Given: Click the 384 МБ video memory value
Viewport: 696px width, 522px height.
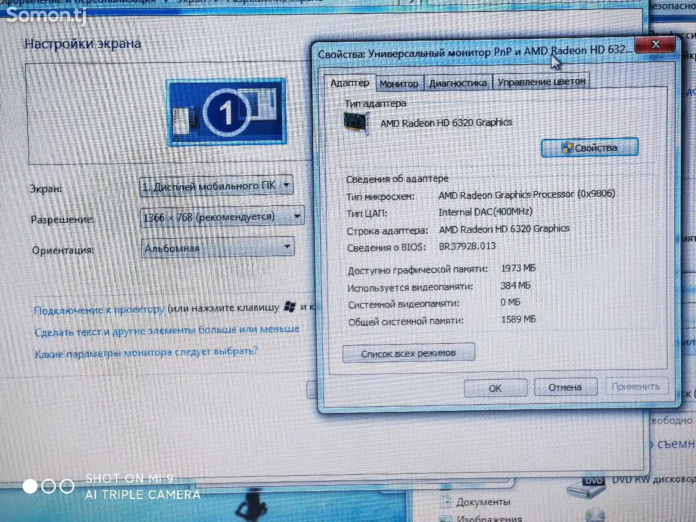Looking at the screenshot, I should coord(515,285).
